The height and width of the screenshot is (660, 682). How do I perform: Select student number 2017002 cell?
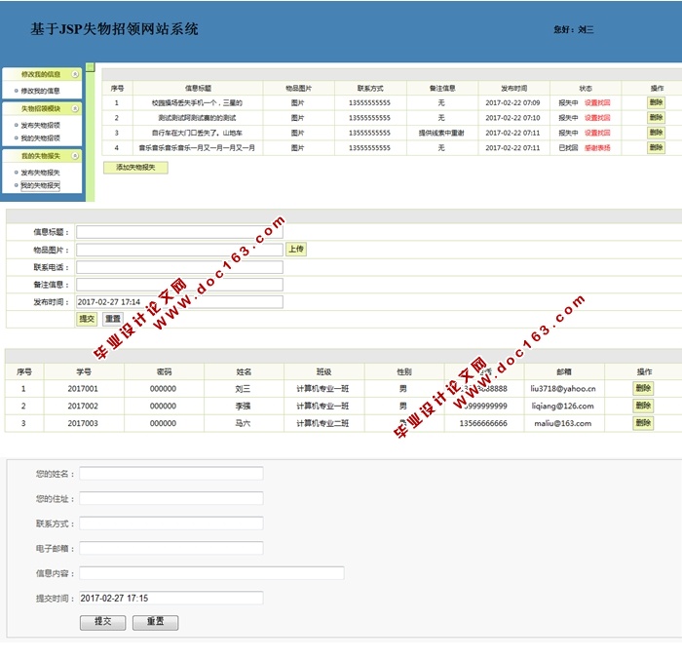coord(83,407)
